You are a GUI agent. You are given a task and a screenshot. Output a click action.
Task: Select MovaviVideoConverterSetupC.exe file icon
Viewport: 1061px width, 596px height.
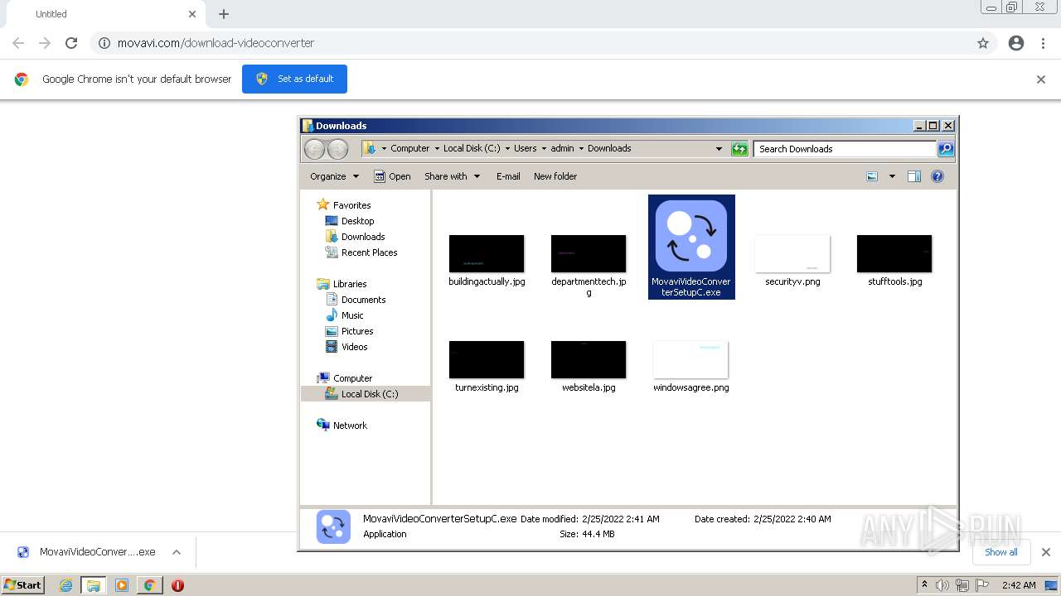pyautogui.click(x=691, y=237)
